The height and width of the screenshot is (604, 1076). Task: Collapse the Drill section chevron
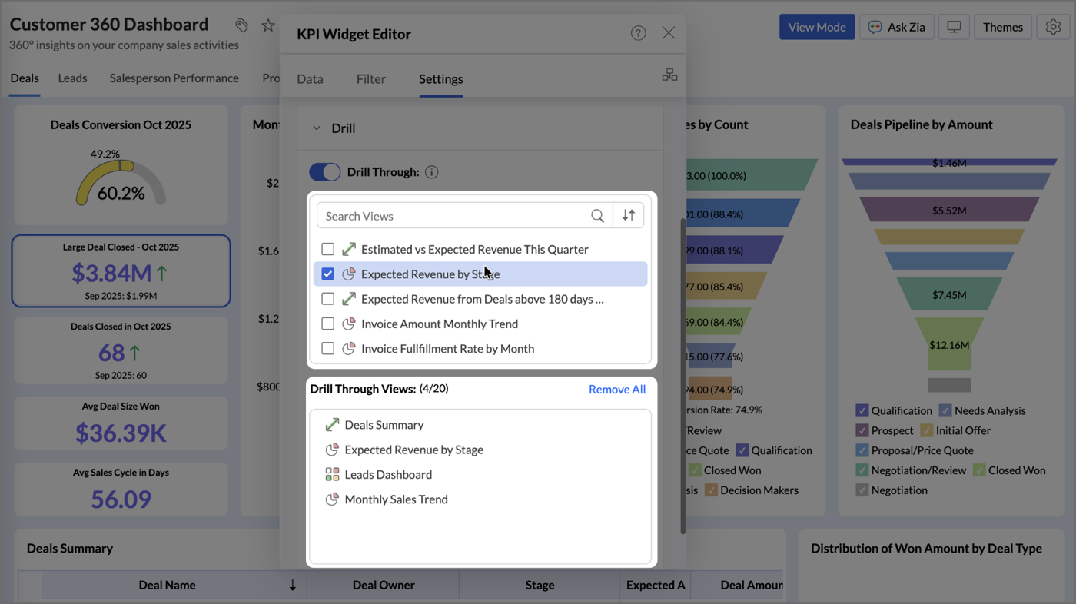(317, 128)
